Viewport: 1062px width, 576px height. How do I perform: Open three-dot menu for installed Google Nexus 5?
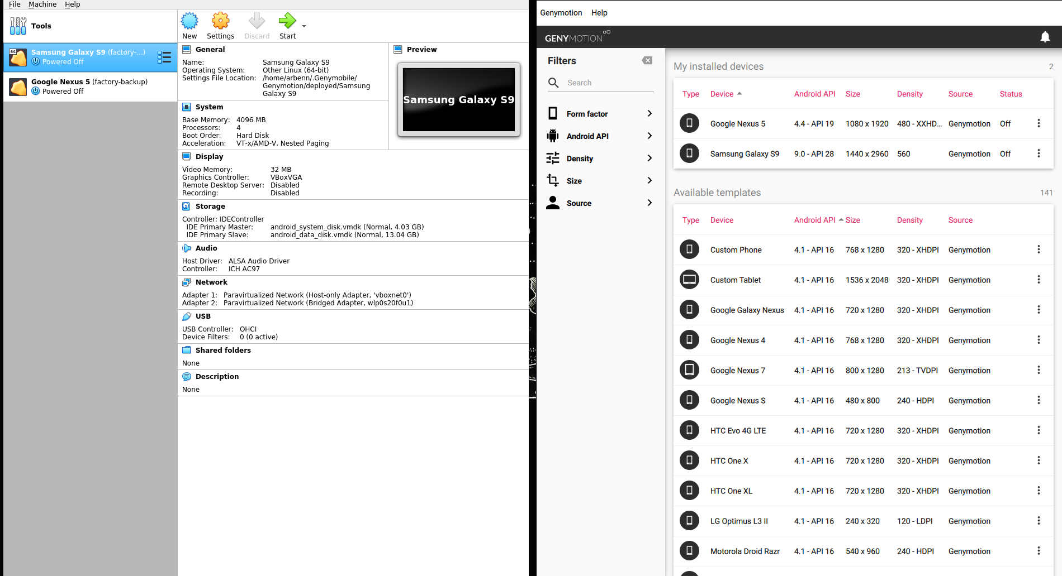pyautogui.click(x=1039, y=123)
